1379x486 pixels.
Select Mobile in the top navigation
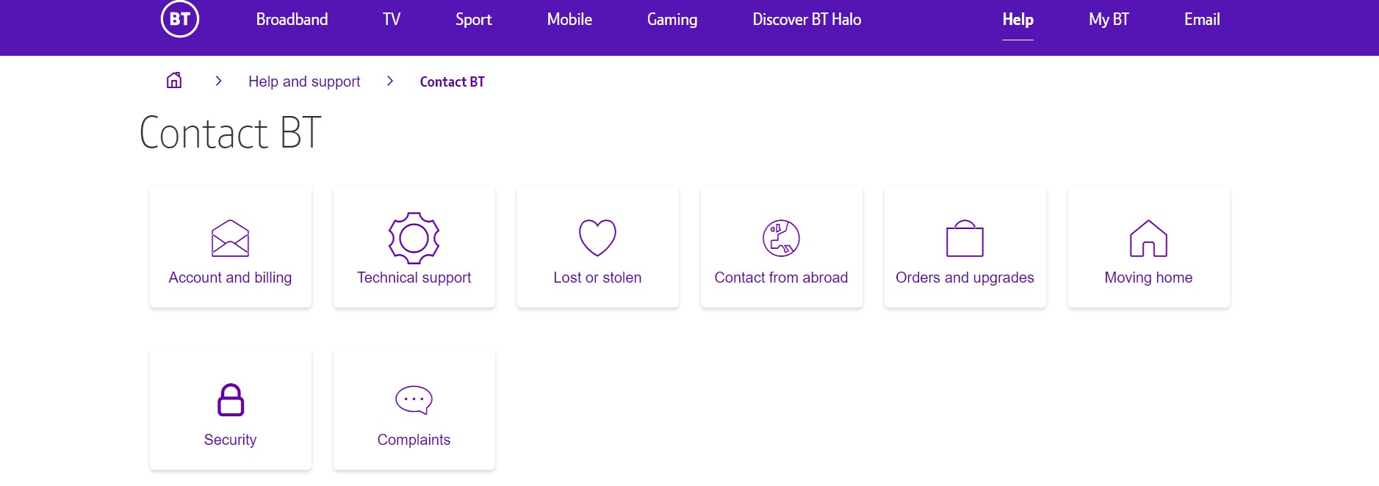click(x=569, y=20)
